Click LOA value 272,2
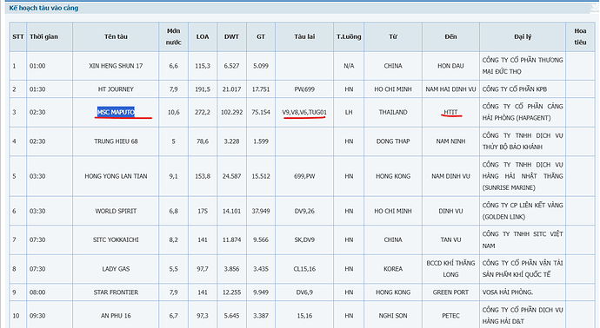 [x=203, y=112]
